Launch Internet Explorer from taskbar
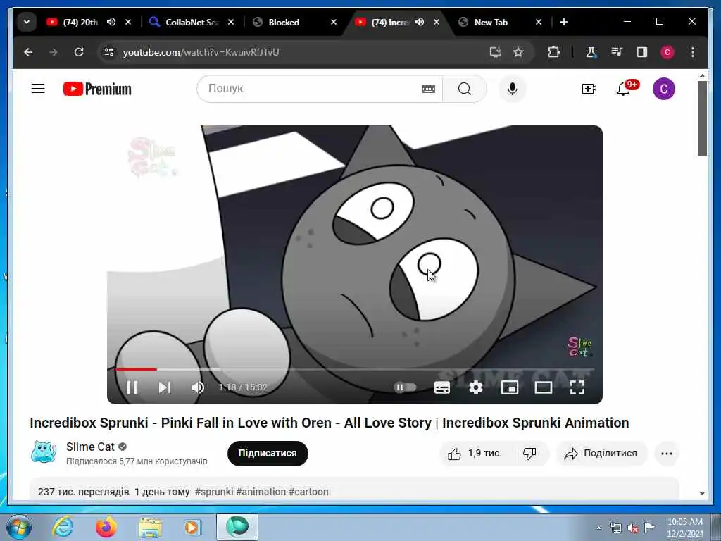 (x=63, y=527)
